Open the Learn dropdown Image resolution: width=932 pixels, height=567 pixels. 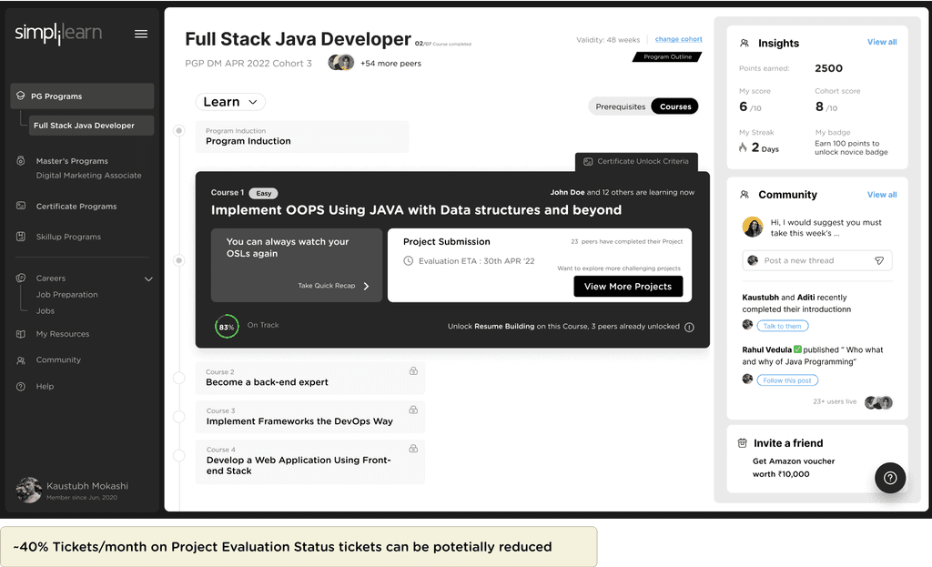(230, 102)
